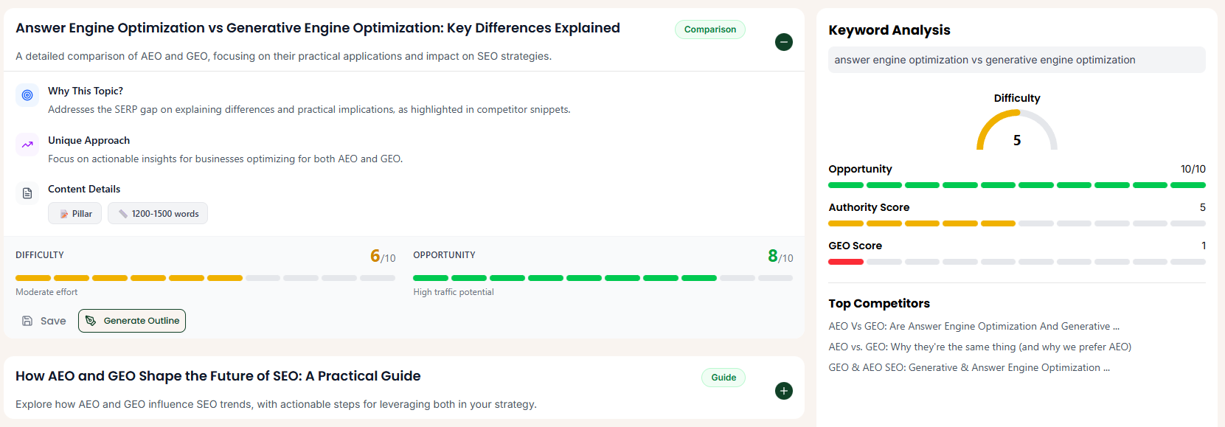Click the Save button text
This screenshot has width=1225, height=427.
click(53, 321)
